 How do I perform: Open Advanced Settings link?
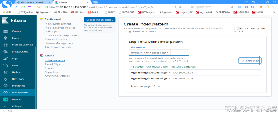57,76
